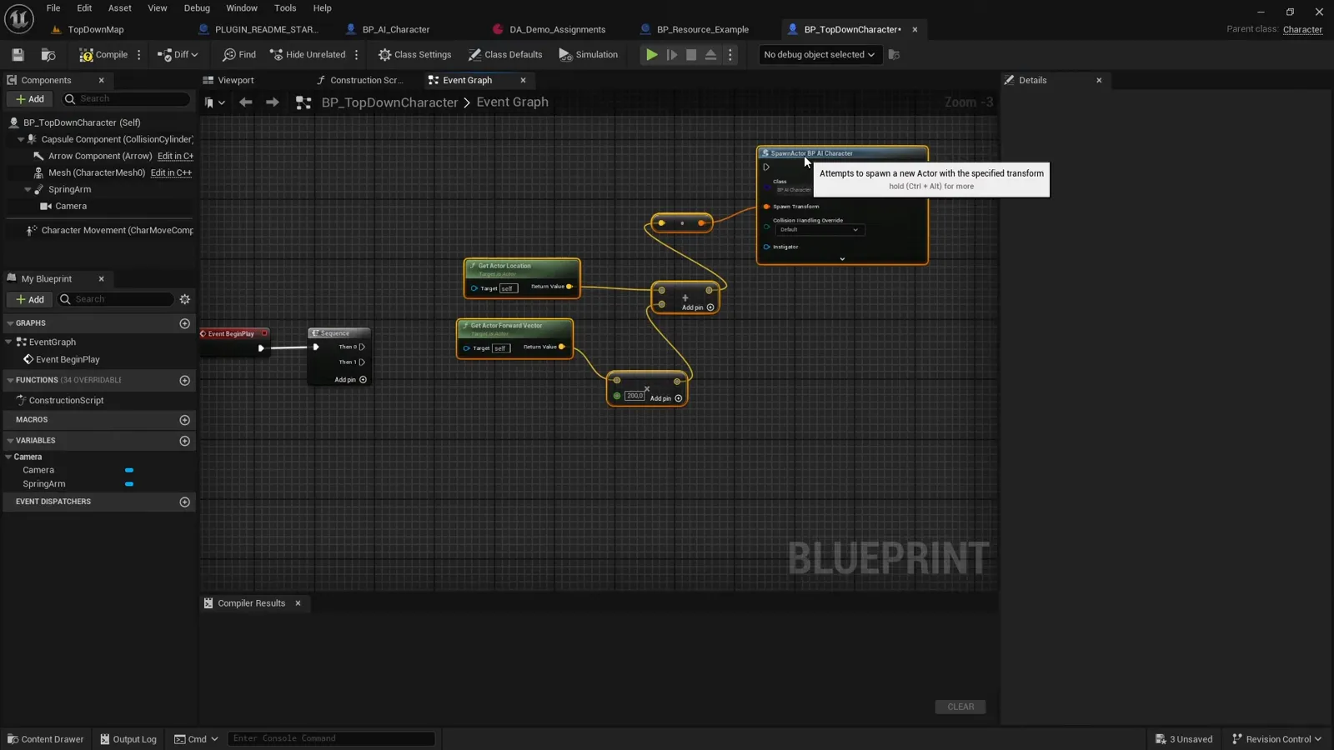Open Edit in C++ for Mesh
Viewport: 1334px width, 750px height.
pos(171,173)
